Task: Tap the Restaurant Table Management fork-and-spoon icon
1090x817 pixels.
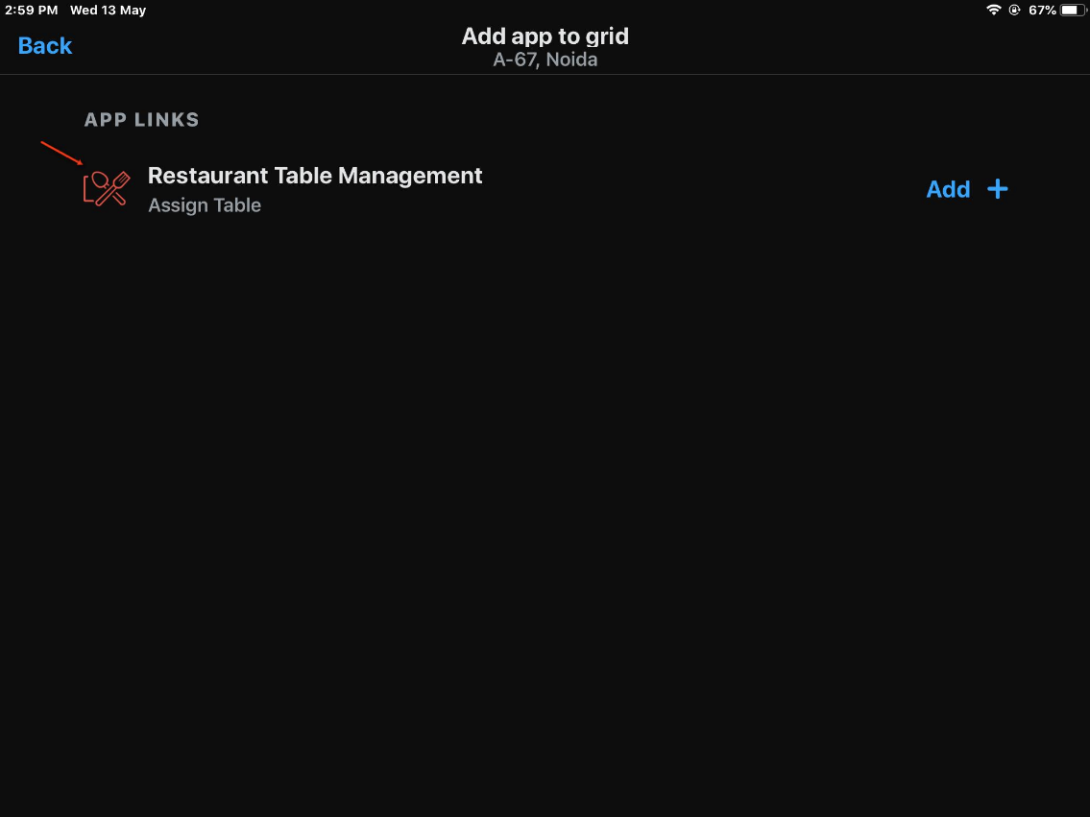Action: 106,188
